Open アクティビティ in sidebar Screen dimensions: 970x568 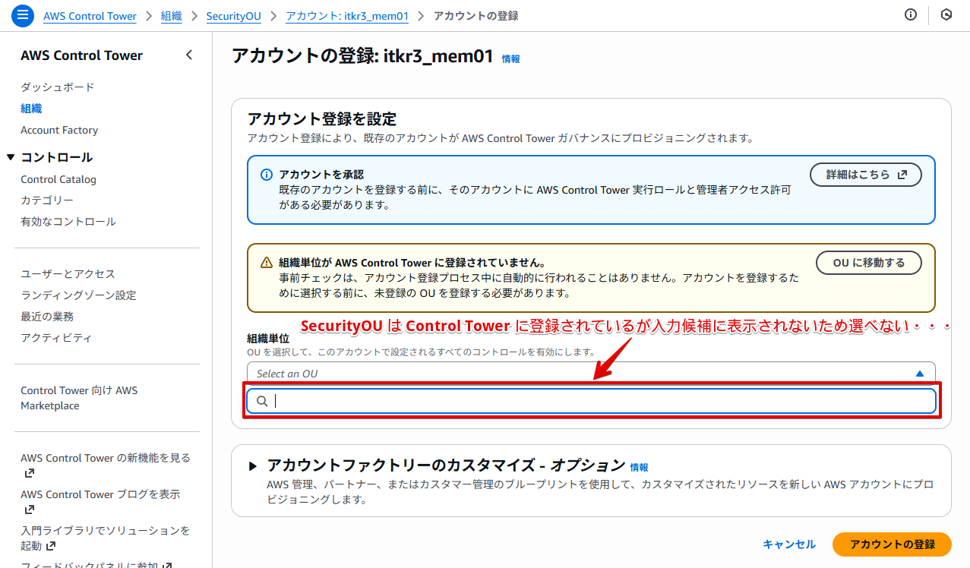tap(56, 337)
